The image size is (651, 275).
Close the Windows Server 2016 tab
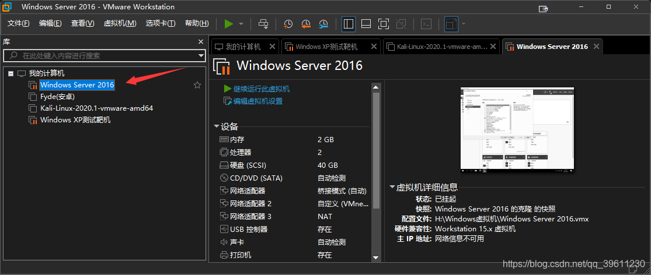[x=596, y=47]
